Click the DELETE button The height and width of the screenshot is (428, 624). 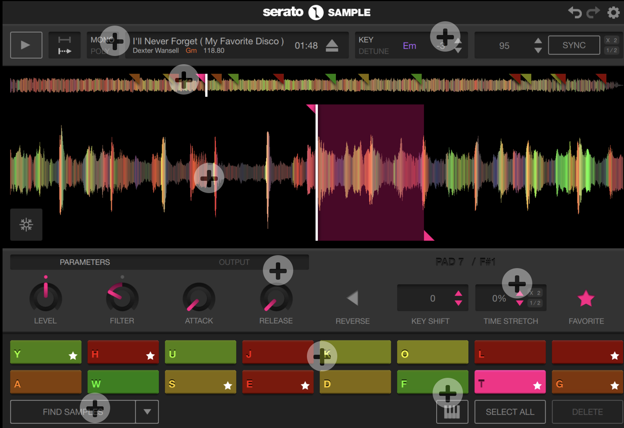587,412
